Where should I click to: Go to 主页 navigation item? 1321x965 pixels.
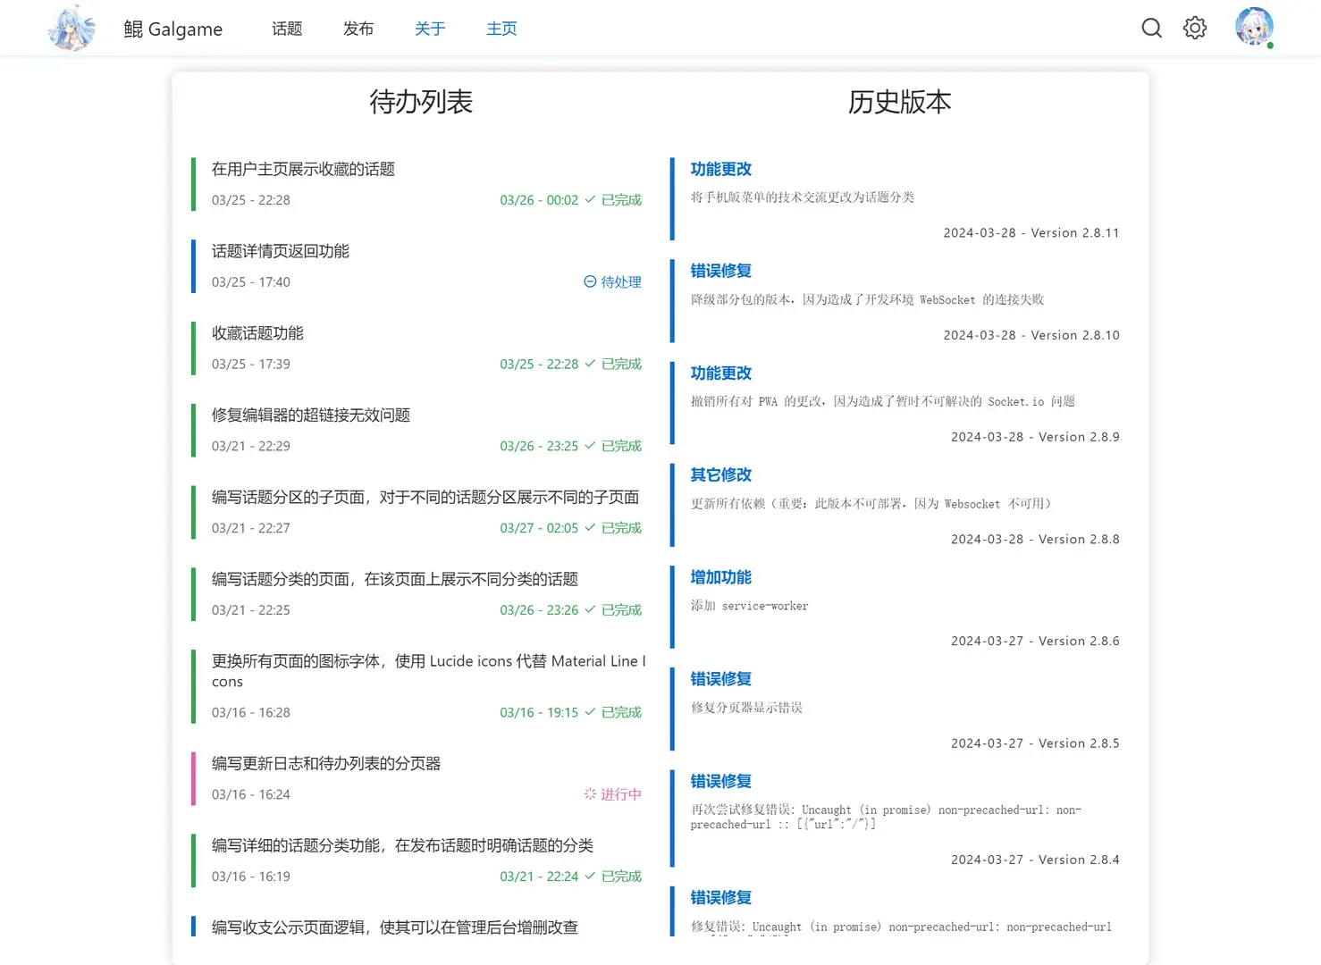501,29
